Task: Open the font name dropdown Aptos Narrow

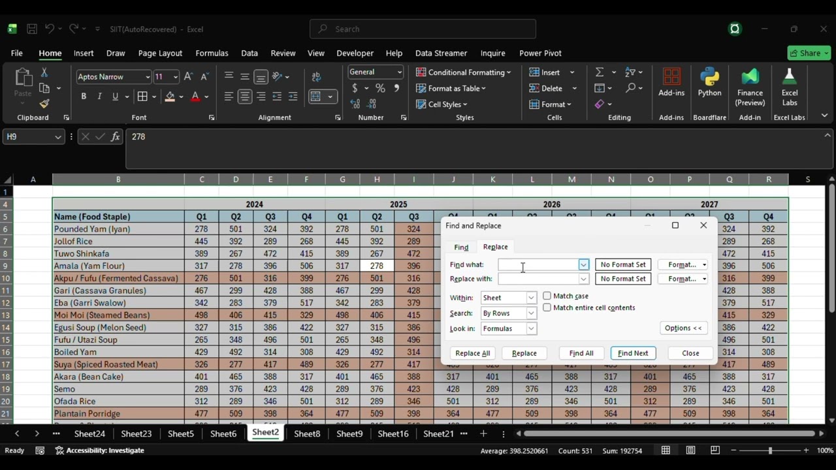Action: pyautogui.click(x=147, y=77)
